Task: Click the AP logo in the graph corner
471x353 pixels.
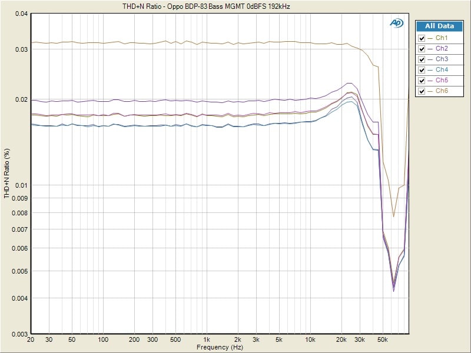Action: (x=396, y=23)
